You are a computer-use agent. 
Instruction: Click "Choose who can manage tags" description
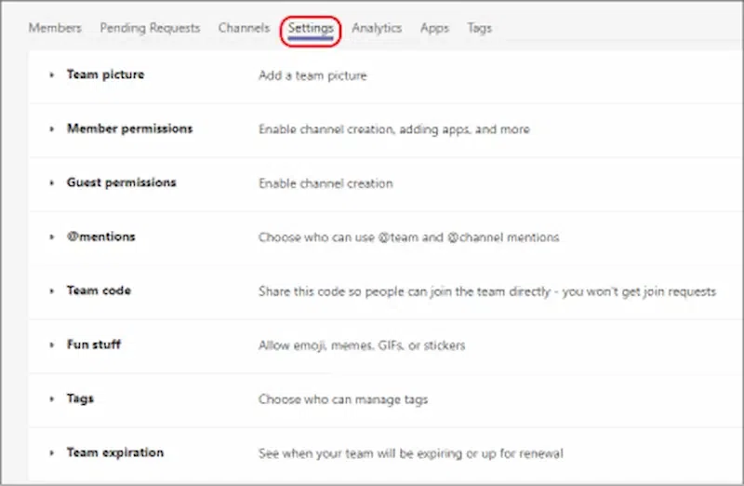tap(343, 399)
